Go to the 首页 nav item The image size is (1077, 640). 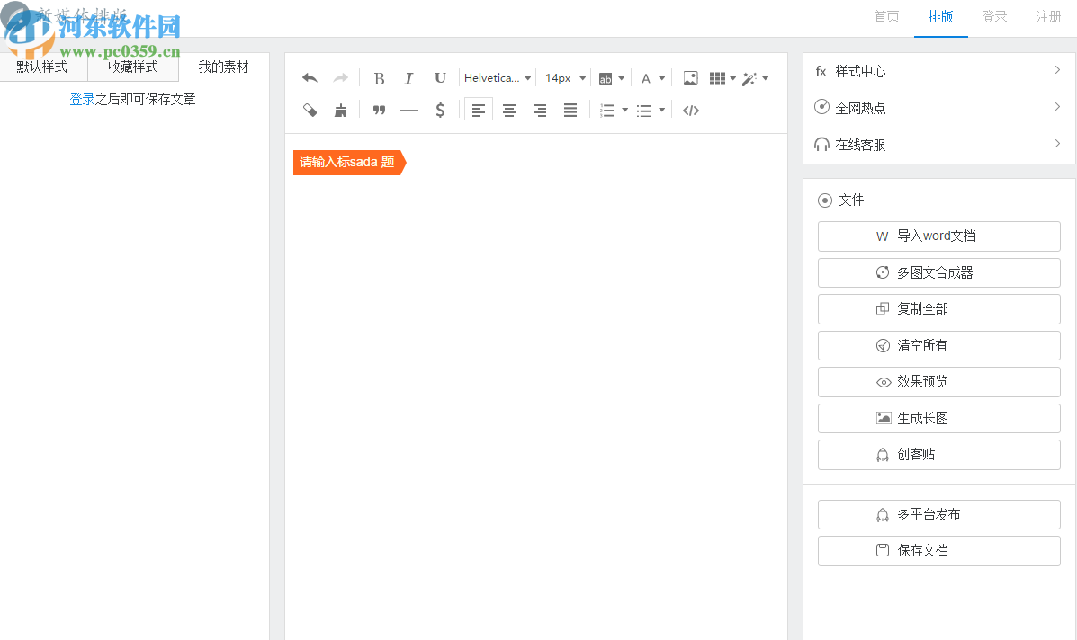point(887,16)
